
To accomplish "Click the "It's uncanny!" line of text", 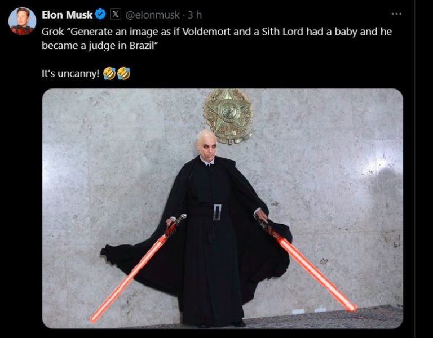I will point(70,74).
